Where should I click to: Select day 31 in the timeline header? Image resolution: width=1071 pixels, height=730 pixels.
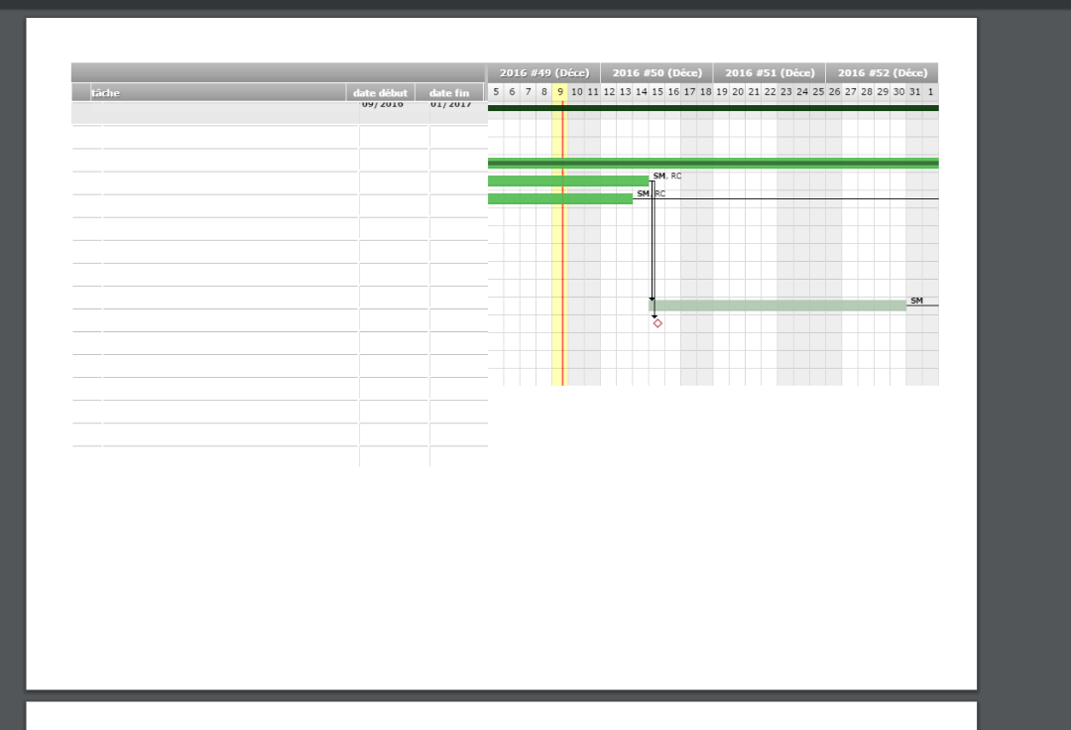914,92
